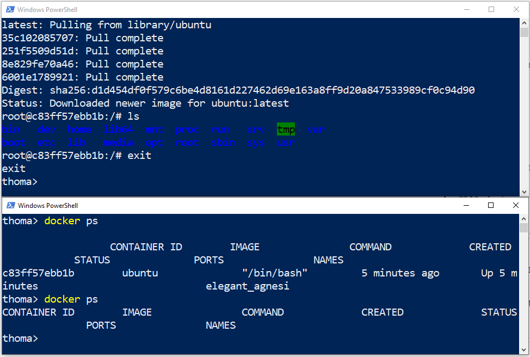Click the bottom PowerShell window's title bar icon
Image resolution: width=530 pixels, height=357 pixels.
9,205
